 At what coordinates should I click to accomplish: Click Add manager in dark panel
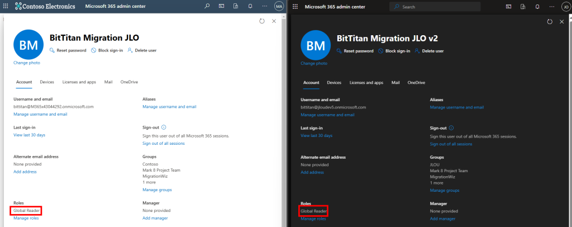[x=442, y=219]
